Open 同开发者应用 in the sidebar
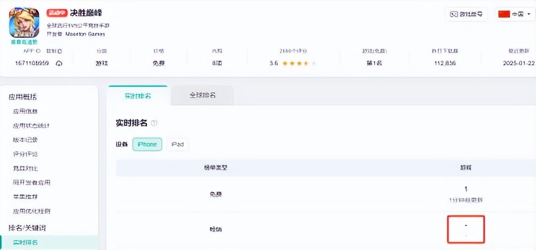Viewport: 536px width, 250px height. [x=31, y=183]
